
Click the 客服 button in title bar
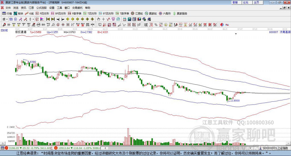236,2
